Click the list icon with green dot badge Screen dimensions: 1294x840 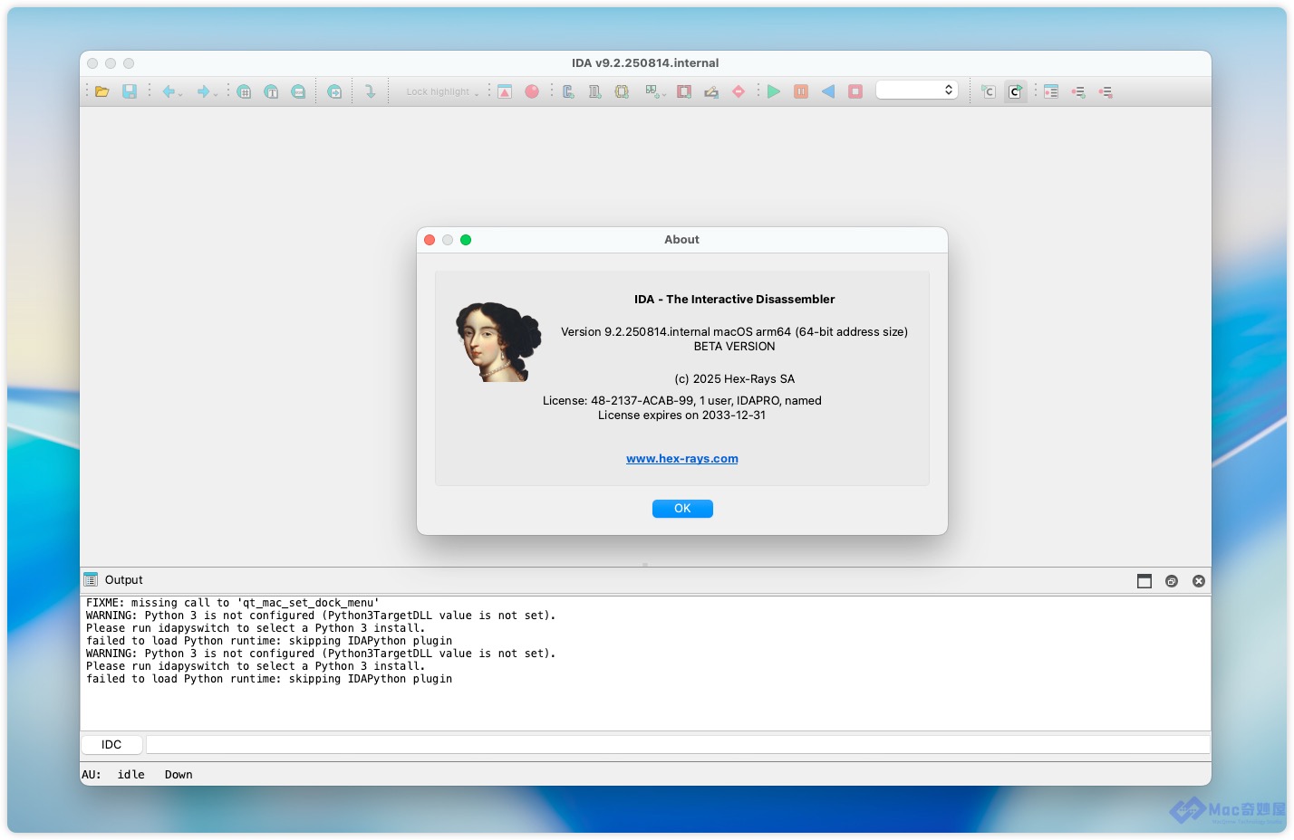[x=1078, y=91]
